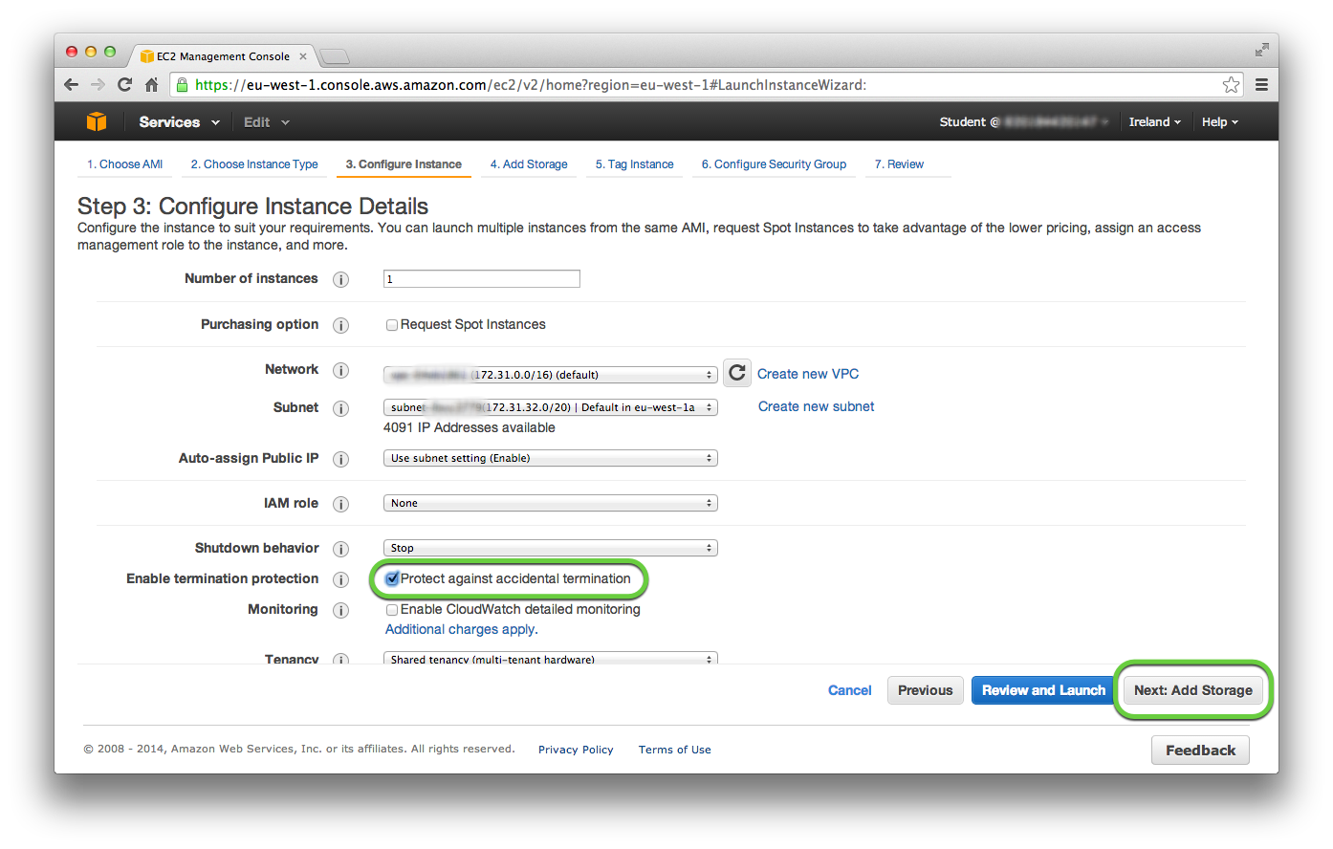Go to step 1 Choose AMI
The height and width of the screenshot is (849, 1333).
point(125,164)
